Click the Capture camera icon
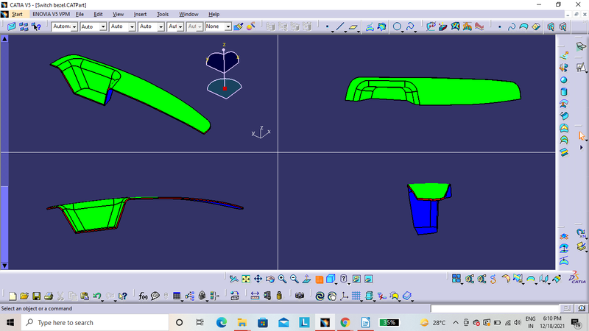Screen dimensions: 589x331 [x=300, y=296]
